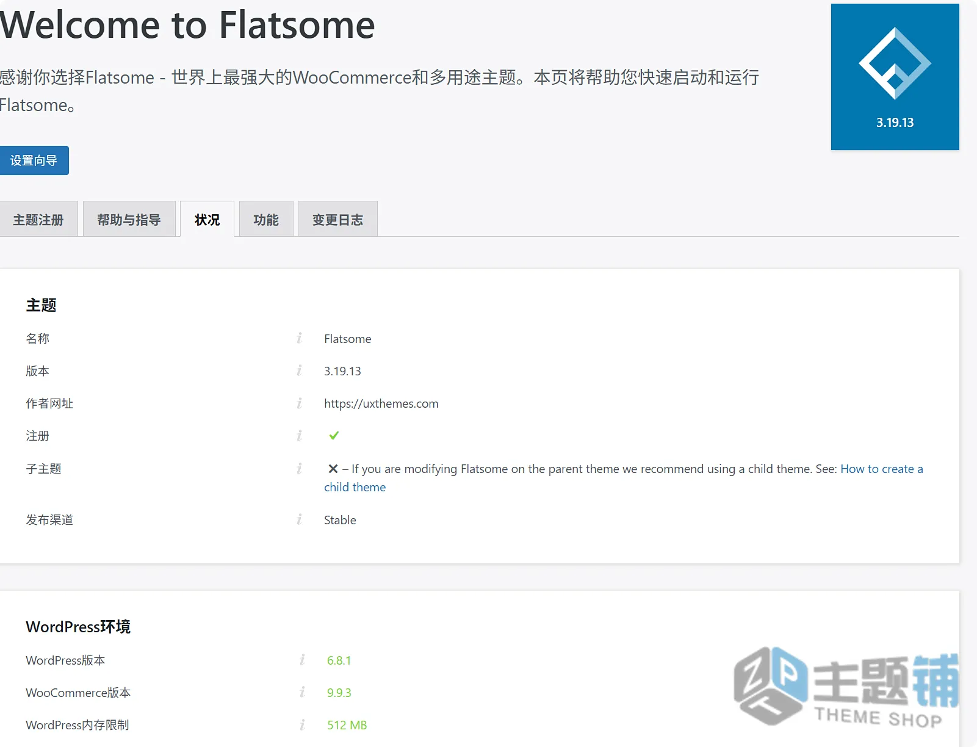The width and height of the screenshot is (977, 747).
Task: Click the https://uxthemes.com author URL text
Action: (381, 403)
